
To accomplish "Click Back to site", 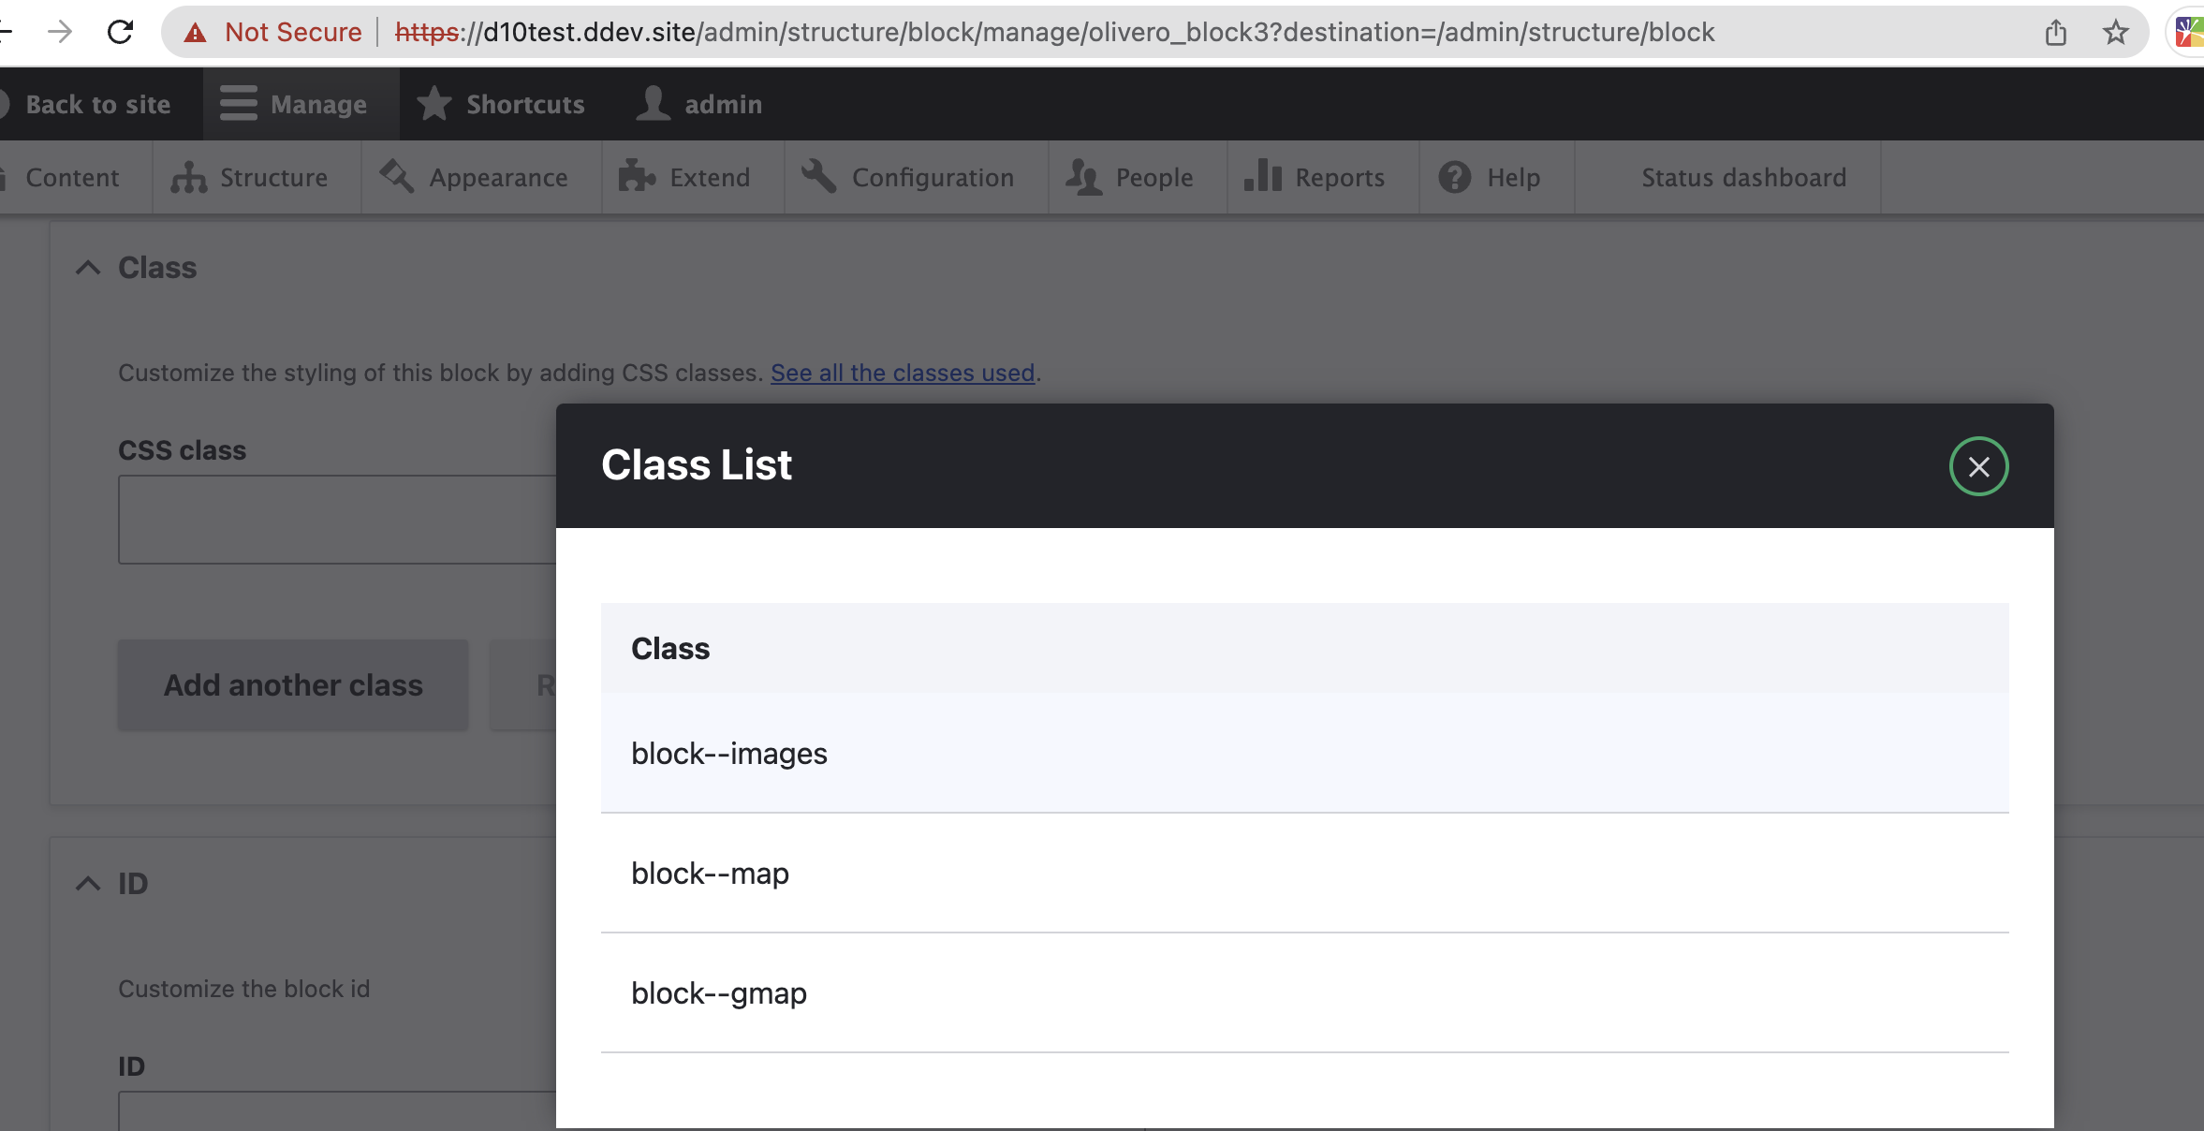I will pyautogui.click(x=97, y=104).
